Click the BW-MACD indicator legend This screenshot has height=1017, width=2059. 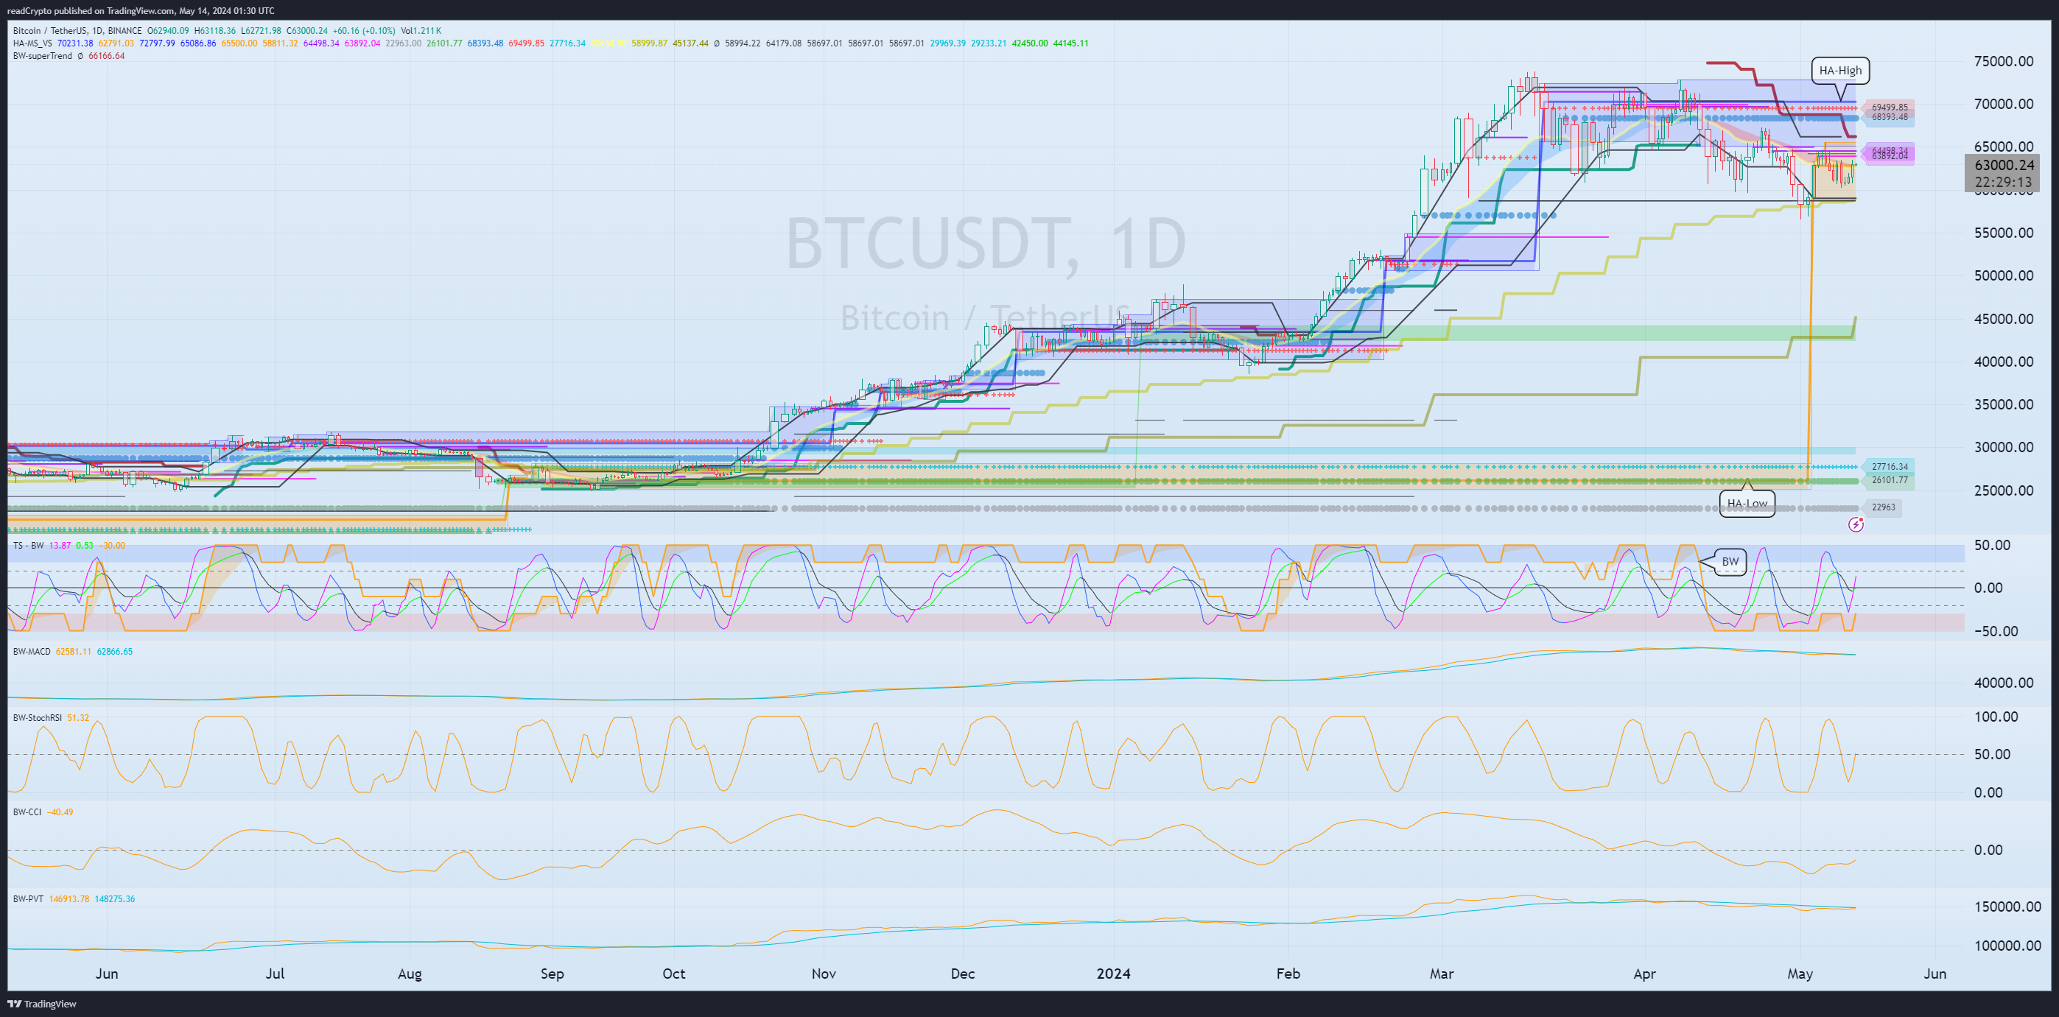32,652
